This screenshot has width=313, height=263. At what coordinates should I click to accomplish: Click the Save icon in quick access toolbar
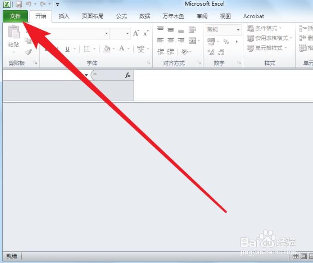(x=19, y=4)
